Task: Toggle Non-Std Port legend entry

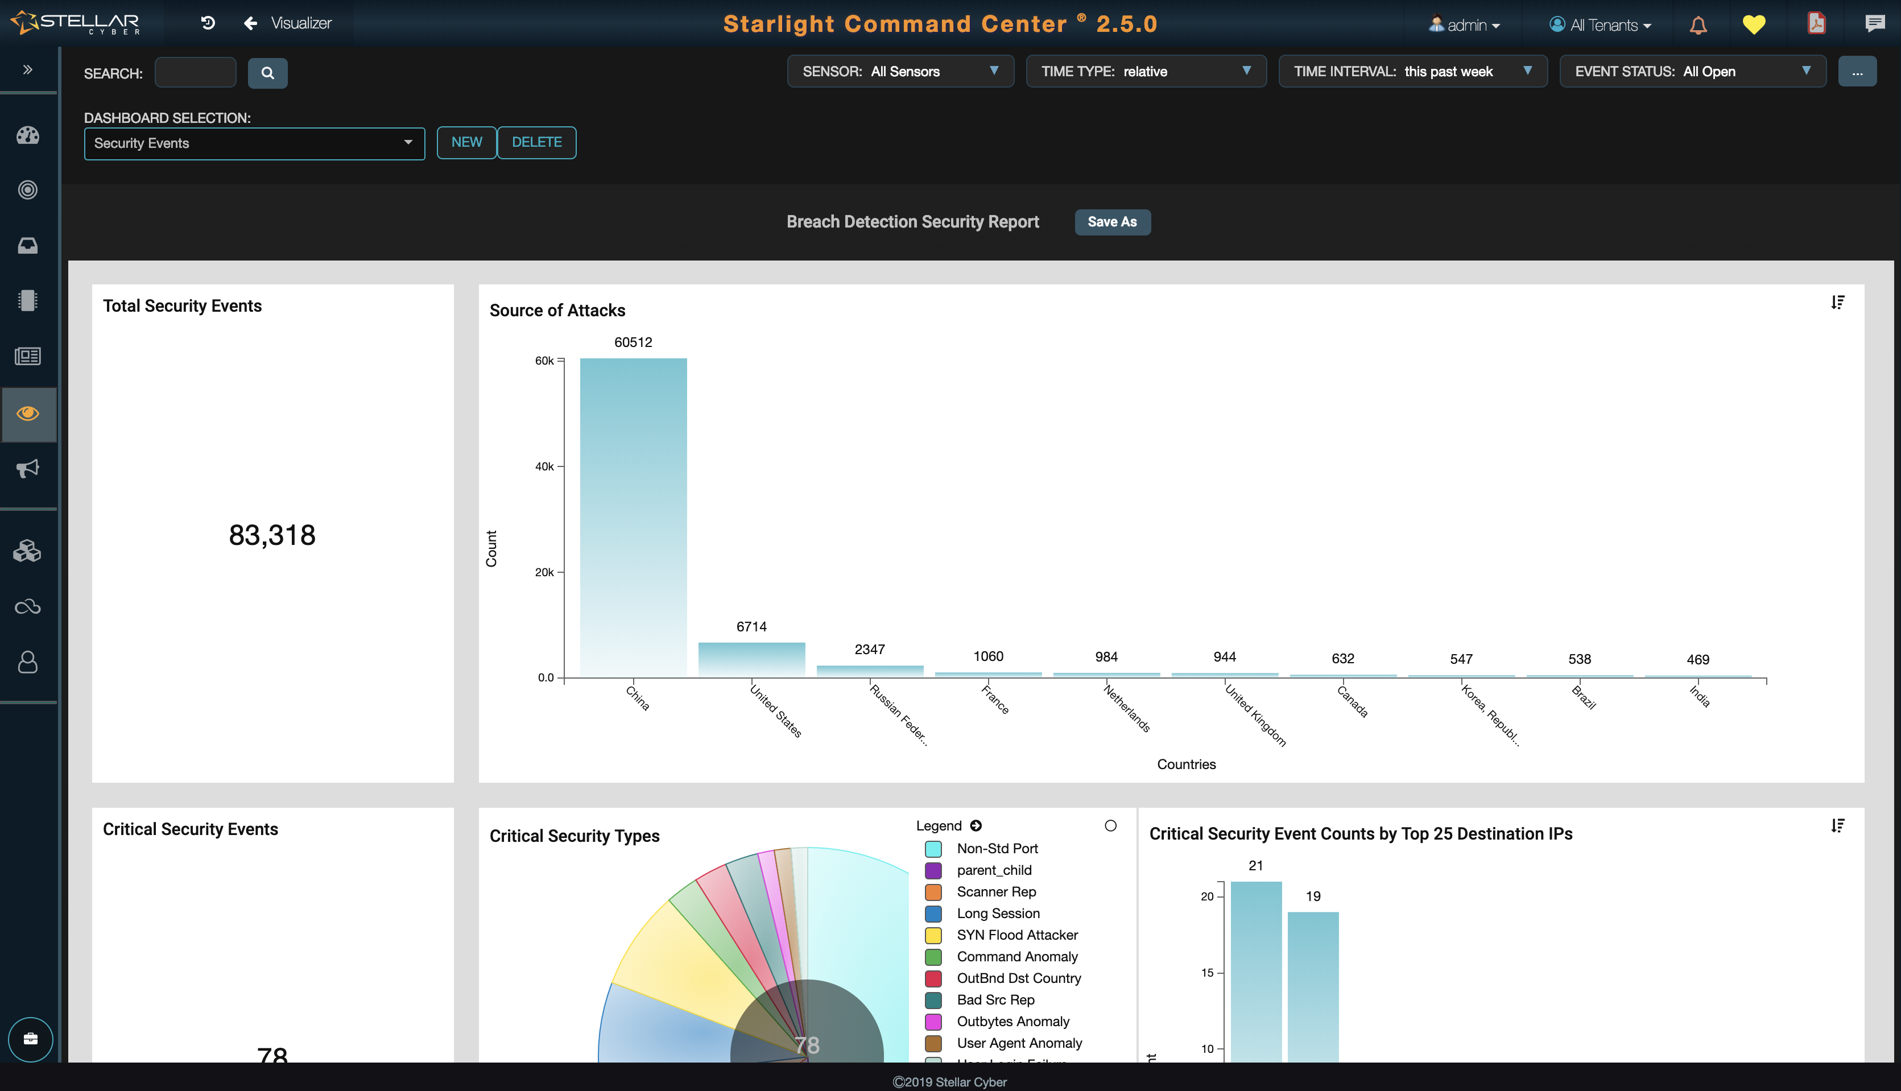Action: click(997, 848)
